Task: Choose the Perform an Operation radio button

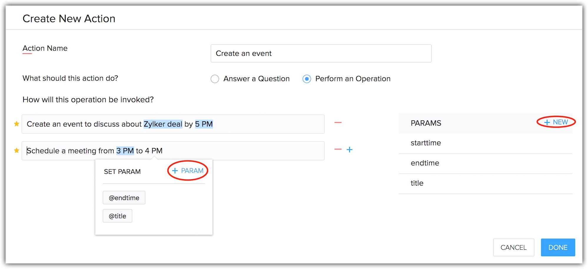Action: point(307,79)
